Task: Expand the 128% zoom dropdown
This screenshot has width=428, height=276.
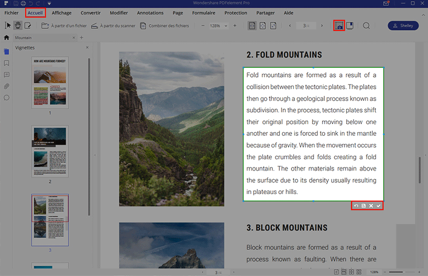Action: pyautogui.click(x=226, y=26)
